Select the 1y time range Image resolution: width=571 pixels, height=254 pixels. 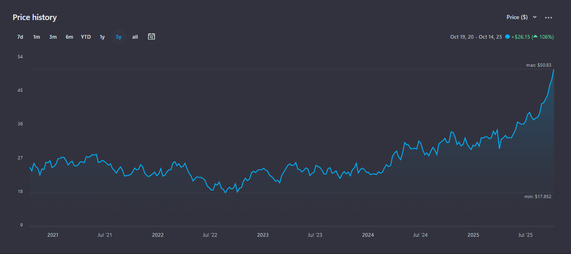tap(102, 37)
